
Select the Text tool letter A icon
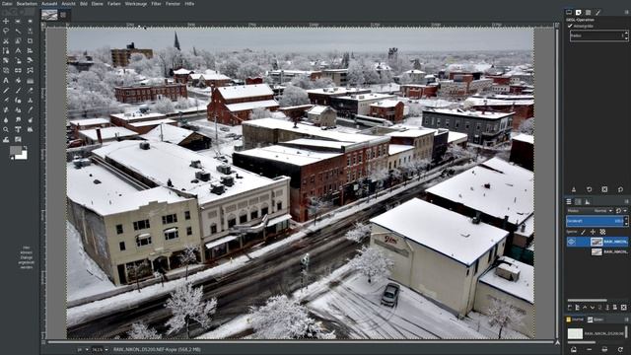tap(6, 81)
